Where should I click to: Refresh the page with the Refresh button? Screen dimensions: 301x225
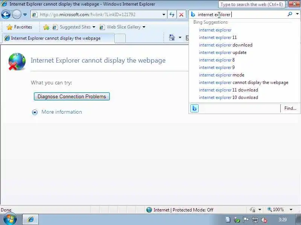pyautogui.click(x=172, y=15)
